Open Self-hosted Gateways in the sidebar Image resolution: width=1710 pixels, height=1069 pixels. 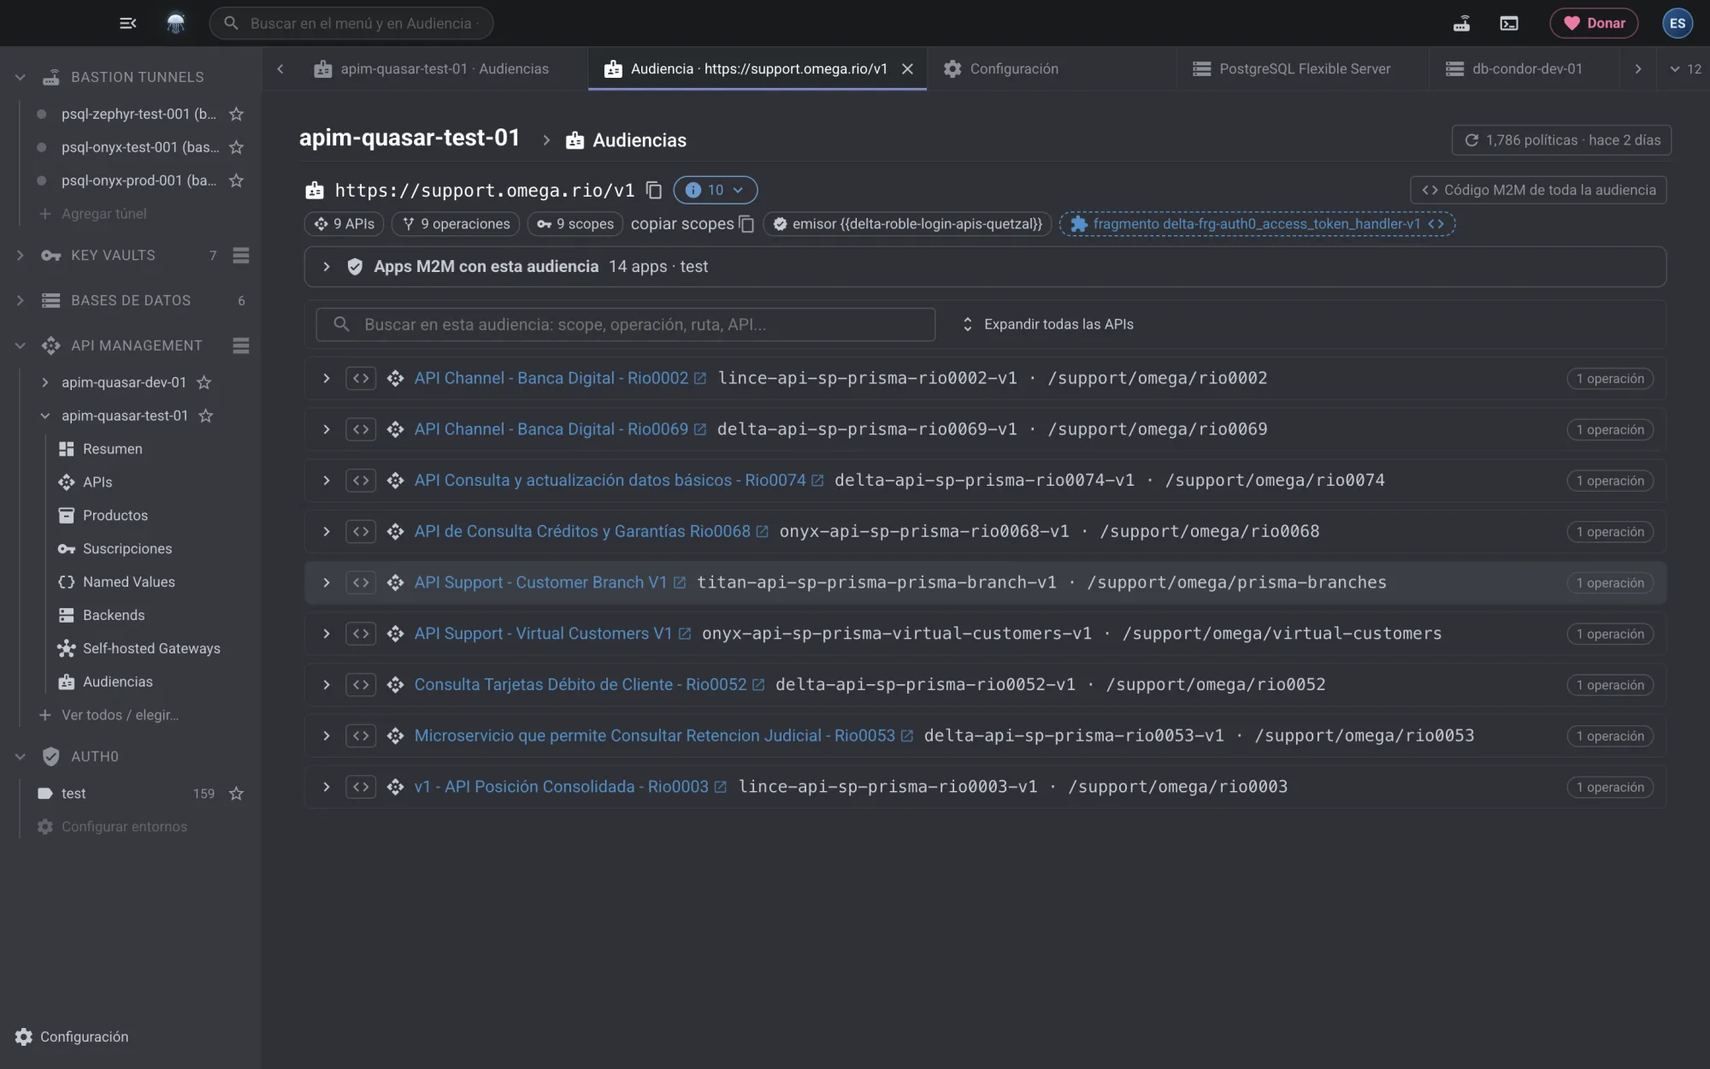coord(151,648)
